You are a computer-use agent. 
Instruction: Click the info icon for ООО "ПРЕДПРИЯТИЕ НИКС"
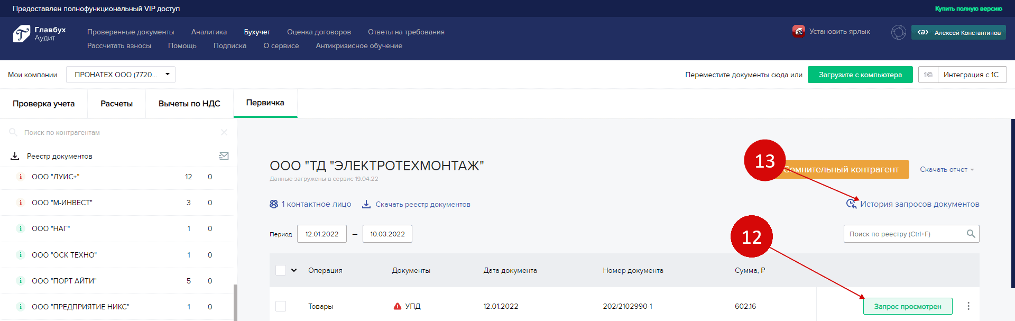[21, 307]
